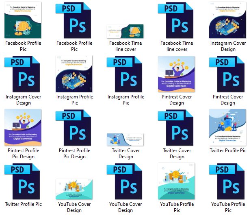251x216 pixels.
Task: Click the Twitter Cover Design PSD icon
Action: tap(175, 127)
